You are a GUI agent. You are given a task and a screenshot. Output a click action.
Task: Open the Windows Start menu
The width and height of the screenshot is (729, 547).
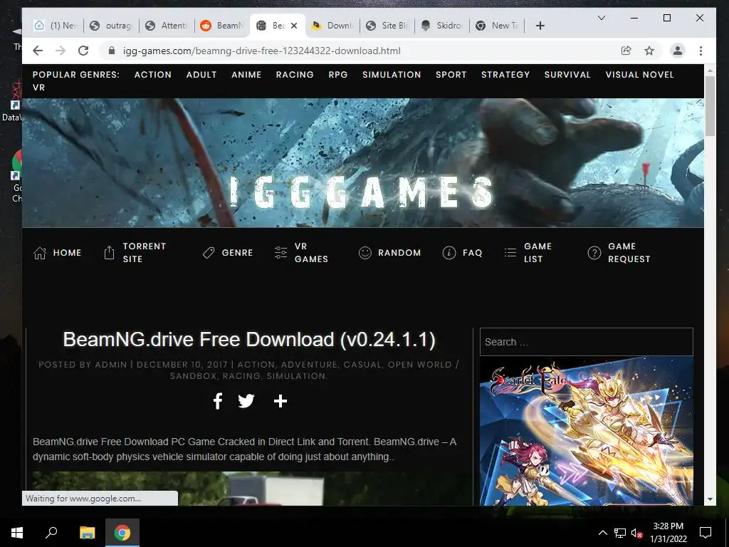point(17,533)
